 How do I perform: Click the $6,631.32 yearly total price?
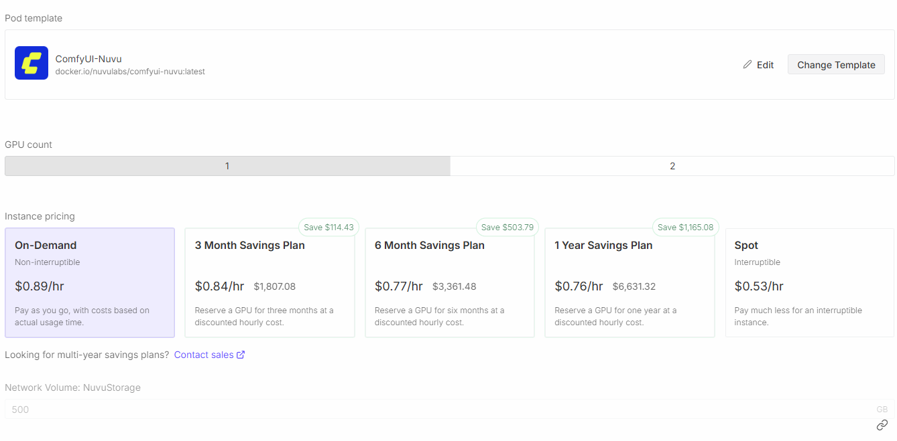coord(634,286)
